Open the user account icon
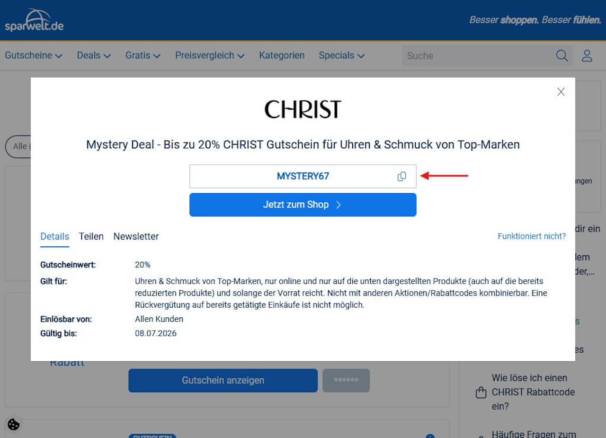Screen dimensions: 606x438 (587, 55)
